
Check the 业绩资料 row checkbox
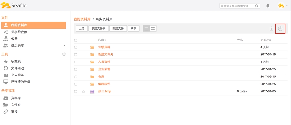click(76, 47)
